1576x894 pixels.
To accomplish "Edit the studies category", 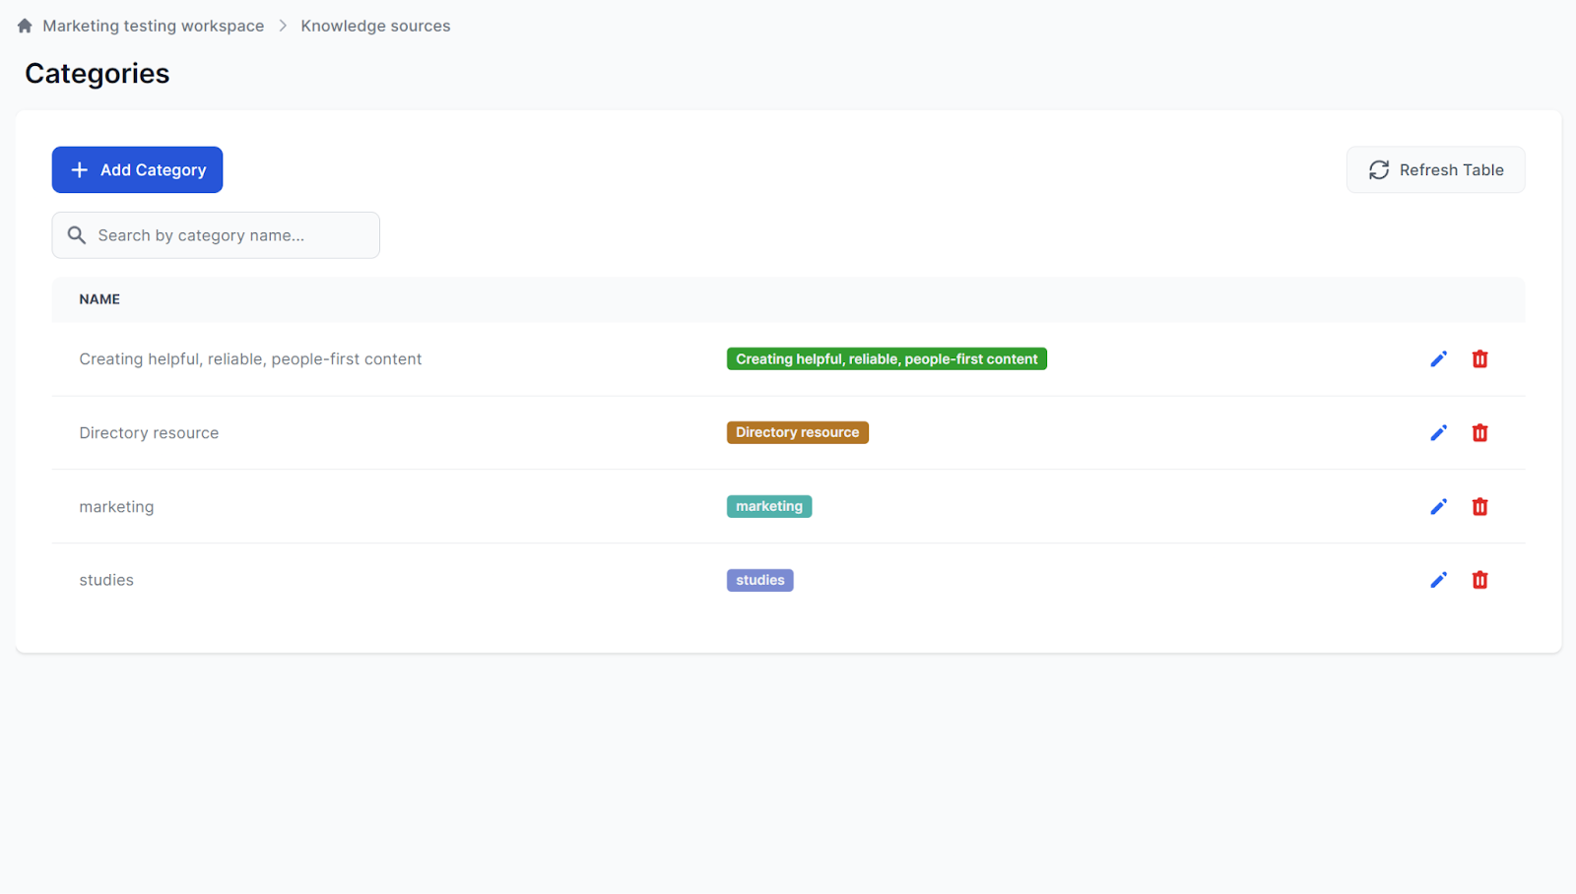I will pos(1438,580).
